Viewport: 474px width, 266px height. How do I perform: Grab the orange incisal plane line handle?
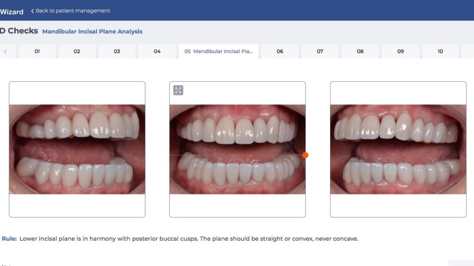[x=305, y=155]
